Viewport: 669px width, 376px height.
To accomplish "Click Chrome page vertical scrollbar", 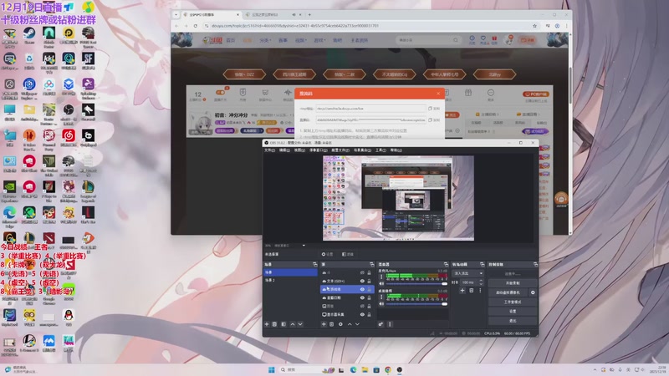I will [x=570, y=85].
